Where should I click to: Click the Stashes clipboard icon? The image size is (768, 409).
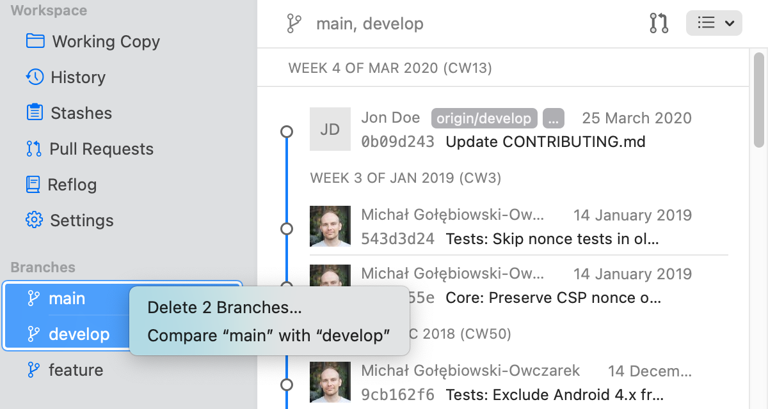pyautogui.click(x=35, y=113)
